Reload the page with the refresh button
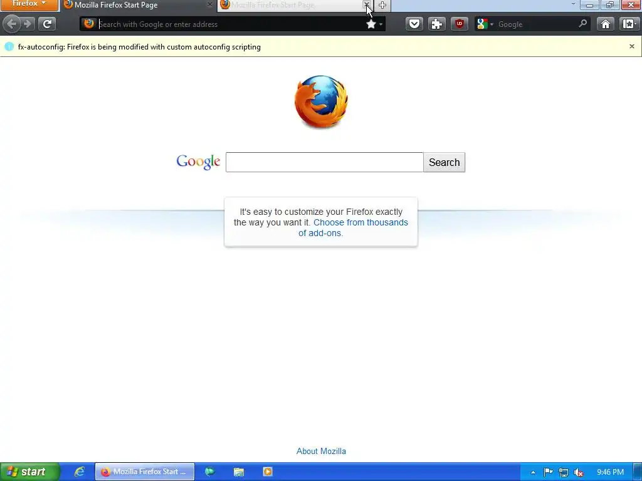 pos(47,24)
